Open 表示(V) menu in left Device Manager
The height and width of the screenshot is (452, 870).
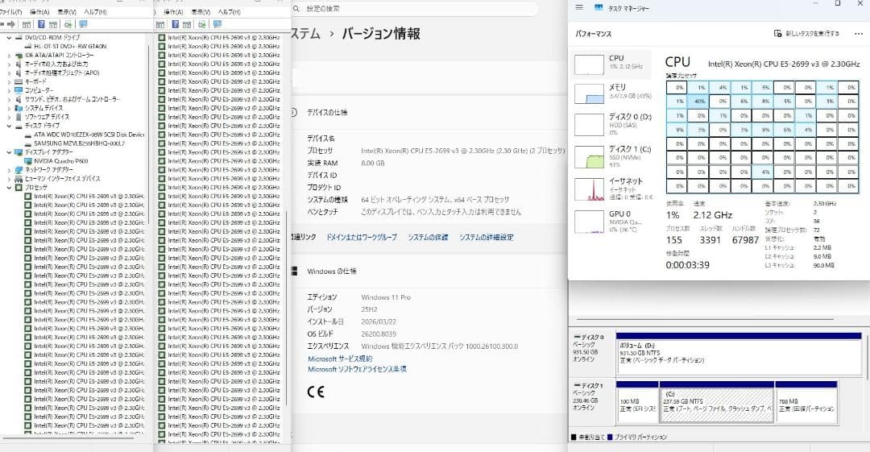[67, 11]
